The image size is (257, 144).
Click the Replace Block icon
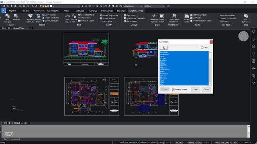tap(38, 18)
